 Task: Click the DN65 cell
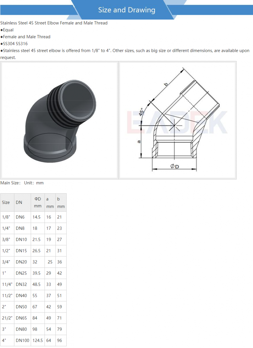click(x=22, y=318)
